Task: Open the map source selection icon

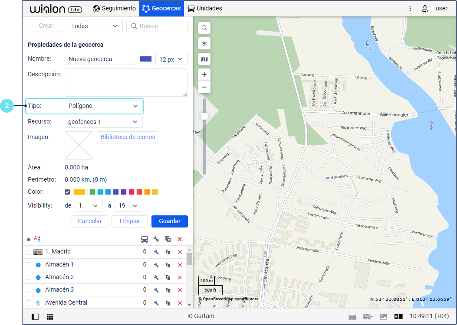Action: [x=204, y=59]
